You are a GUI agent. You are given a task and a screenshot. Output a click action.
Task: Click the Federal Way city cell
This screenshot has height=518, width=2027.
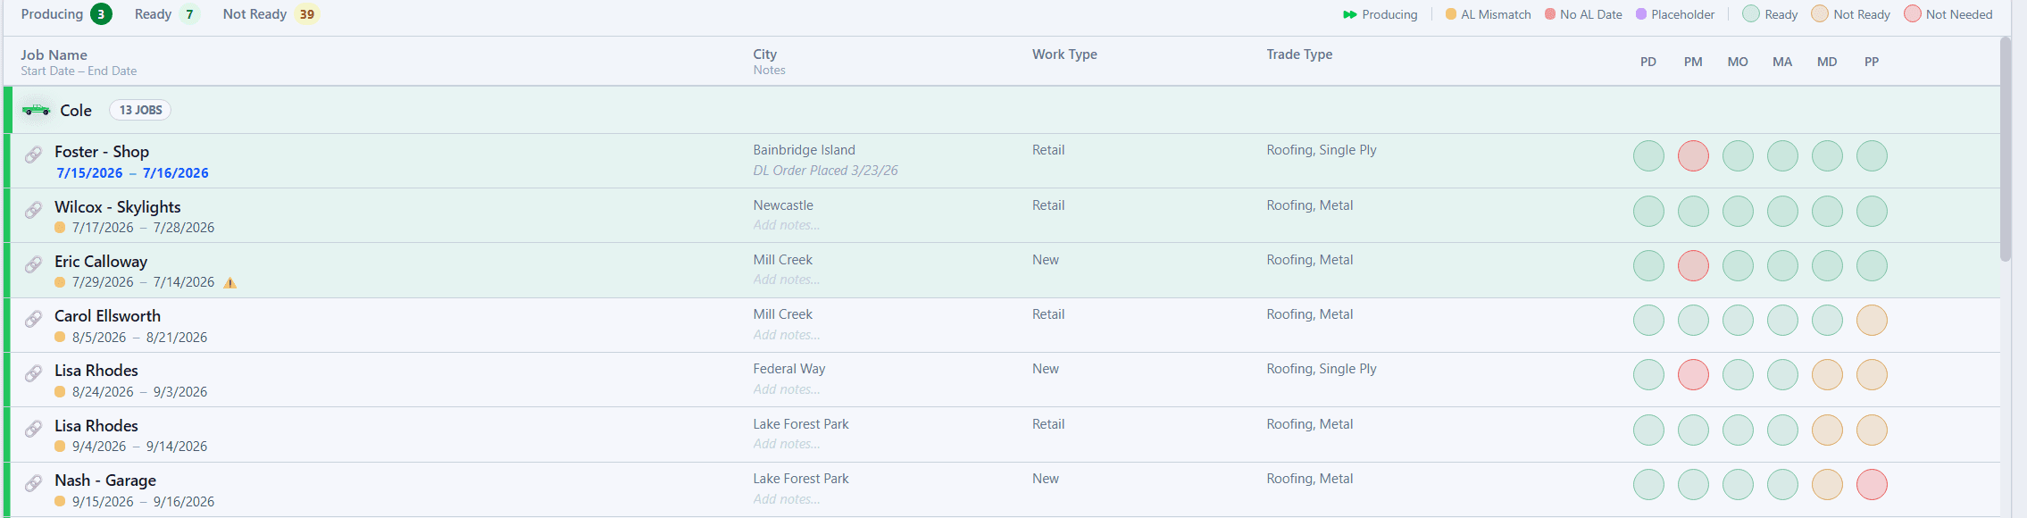pyautogui.click(x=789, y=369)
